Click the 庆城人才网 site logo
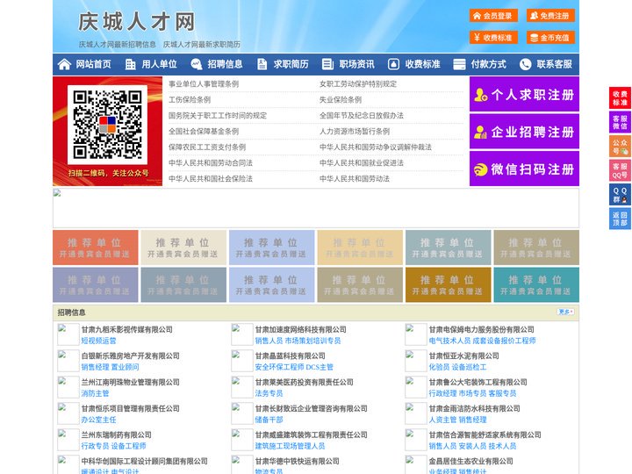 click(137, 22)
